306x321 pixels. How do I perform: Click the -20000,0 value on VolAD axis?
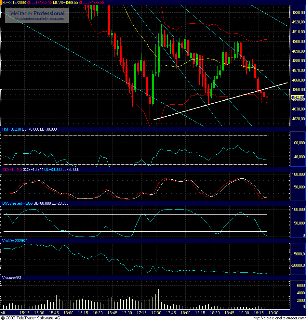coord(299,265)
